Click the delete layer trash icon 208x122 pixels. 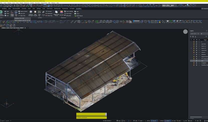193,37
